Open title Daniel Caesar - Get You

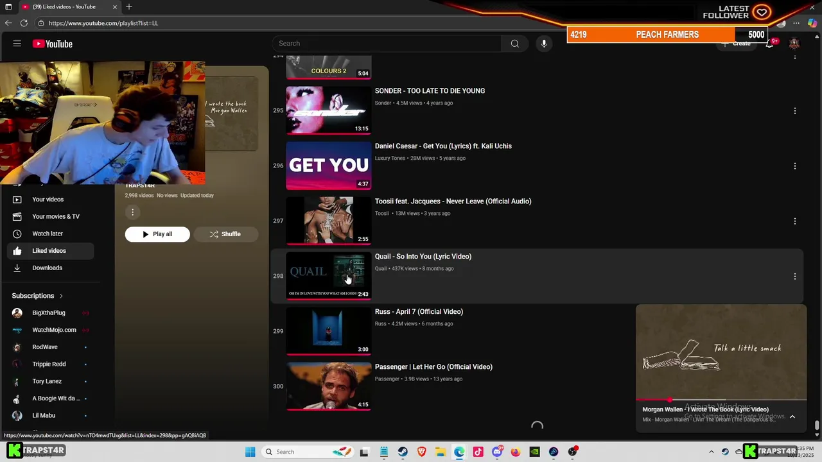pyautogui.click(x=443, y=146)
